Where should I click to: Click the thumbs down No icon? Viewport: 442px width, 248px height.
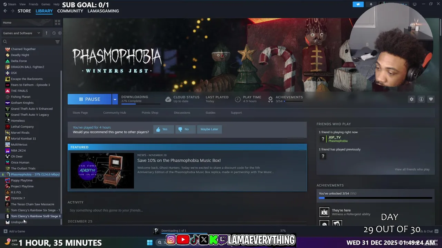(x=180, y=130)
